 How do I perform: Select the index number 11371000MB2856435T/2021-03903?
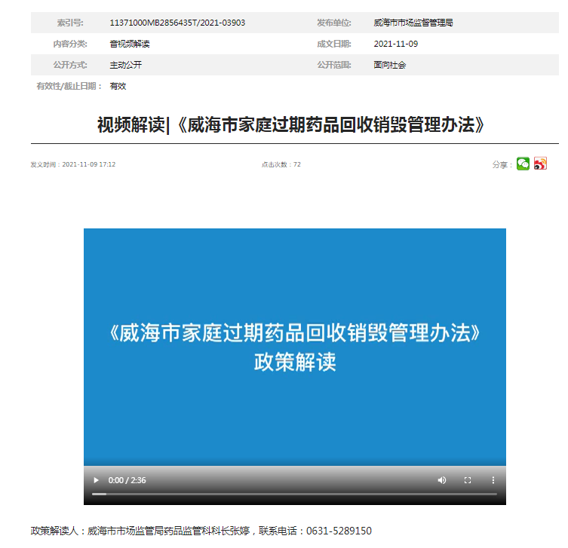(x=177, y=23)
